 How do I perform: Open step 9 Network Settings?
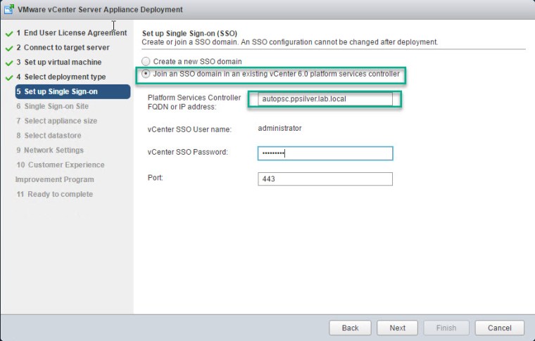point(50,150)
